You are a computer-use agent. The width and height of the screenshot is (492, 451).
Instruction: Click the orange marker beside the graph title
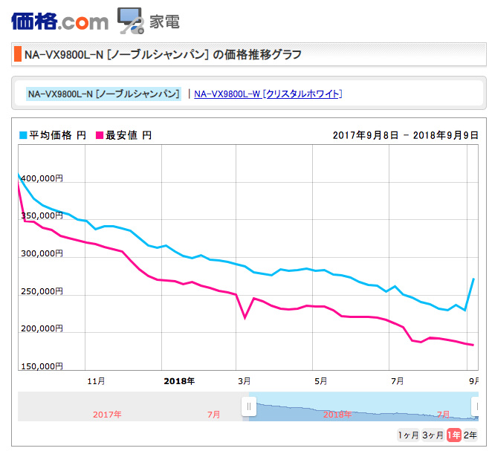click(17, 54)
